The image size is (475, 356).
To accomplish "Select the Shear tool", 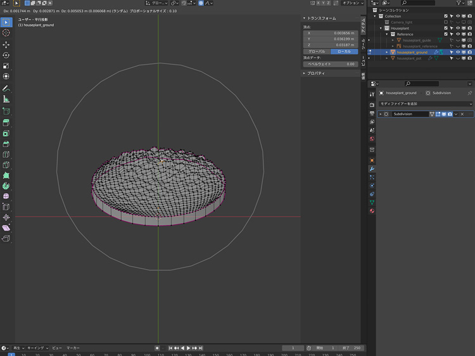I will tap(6, 227).
